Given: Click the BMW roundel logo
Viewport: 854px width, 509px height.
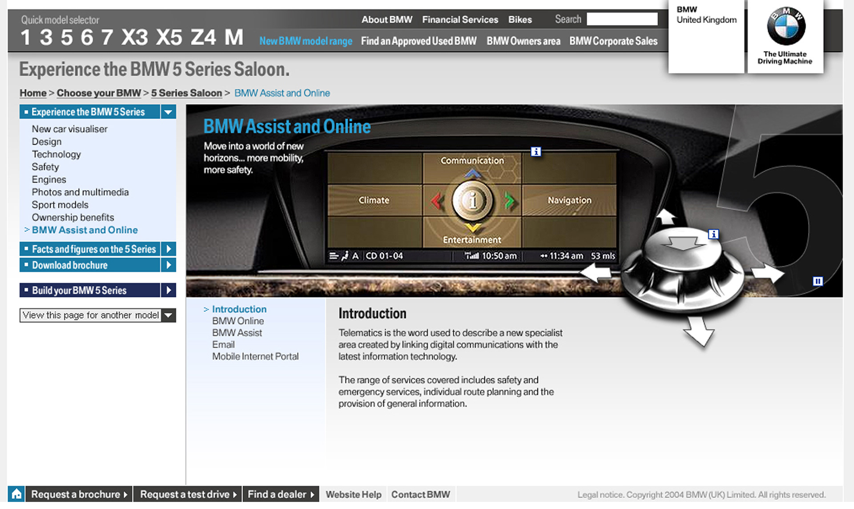Looking at the screenshot, I should coord(786,26).
